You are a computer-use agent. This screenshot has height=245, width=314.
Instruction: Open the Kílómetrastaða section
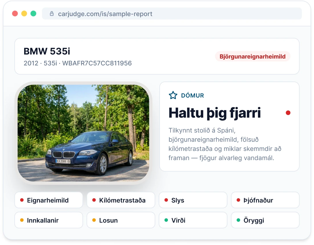tap(121, 200)
